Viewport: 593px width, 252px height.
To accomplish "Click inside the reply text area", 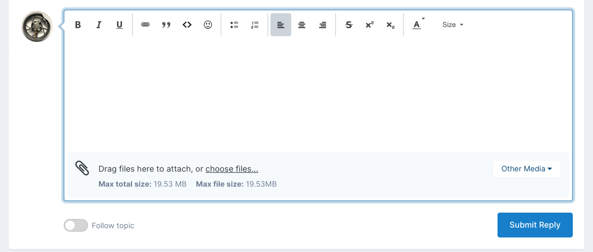I will click(x=318, y=94).
